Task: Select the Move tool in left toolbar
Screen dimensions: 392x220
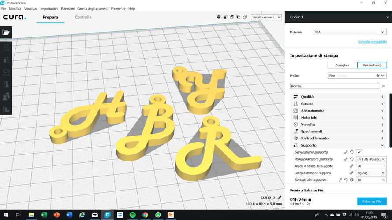Action: [6, 48]
